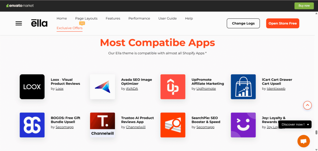Image resolution: width=318 pixels, height=151 pixels.
Task: Open the Help menu item
Action: [189, 18]
